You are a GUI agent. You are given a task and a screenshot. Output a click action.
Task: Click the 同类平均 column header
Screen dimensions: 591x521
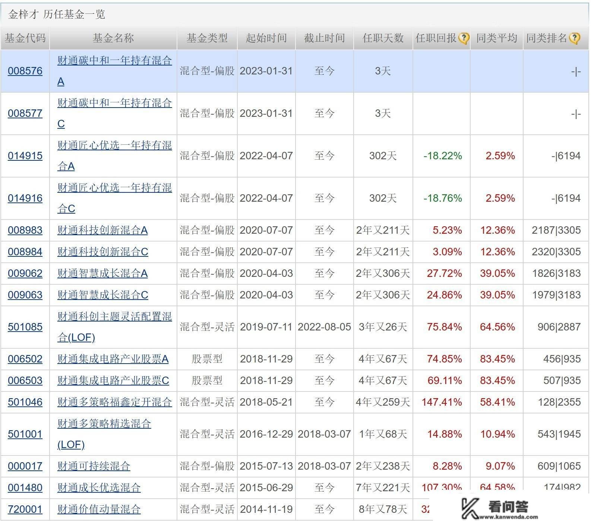tap(497, 38)
